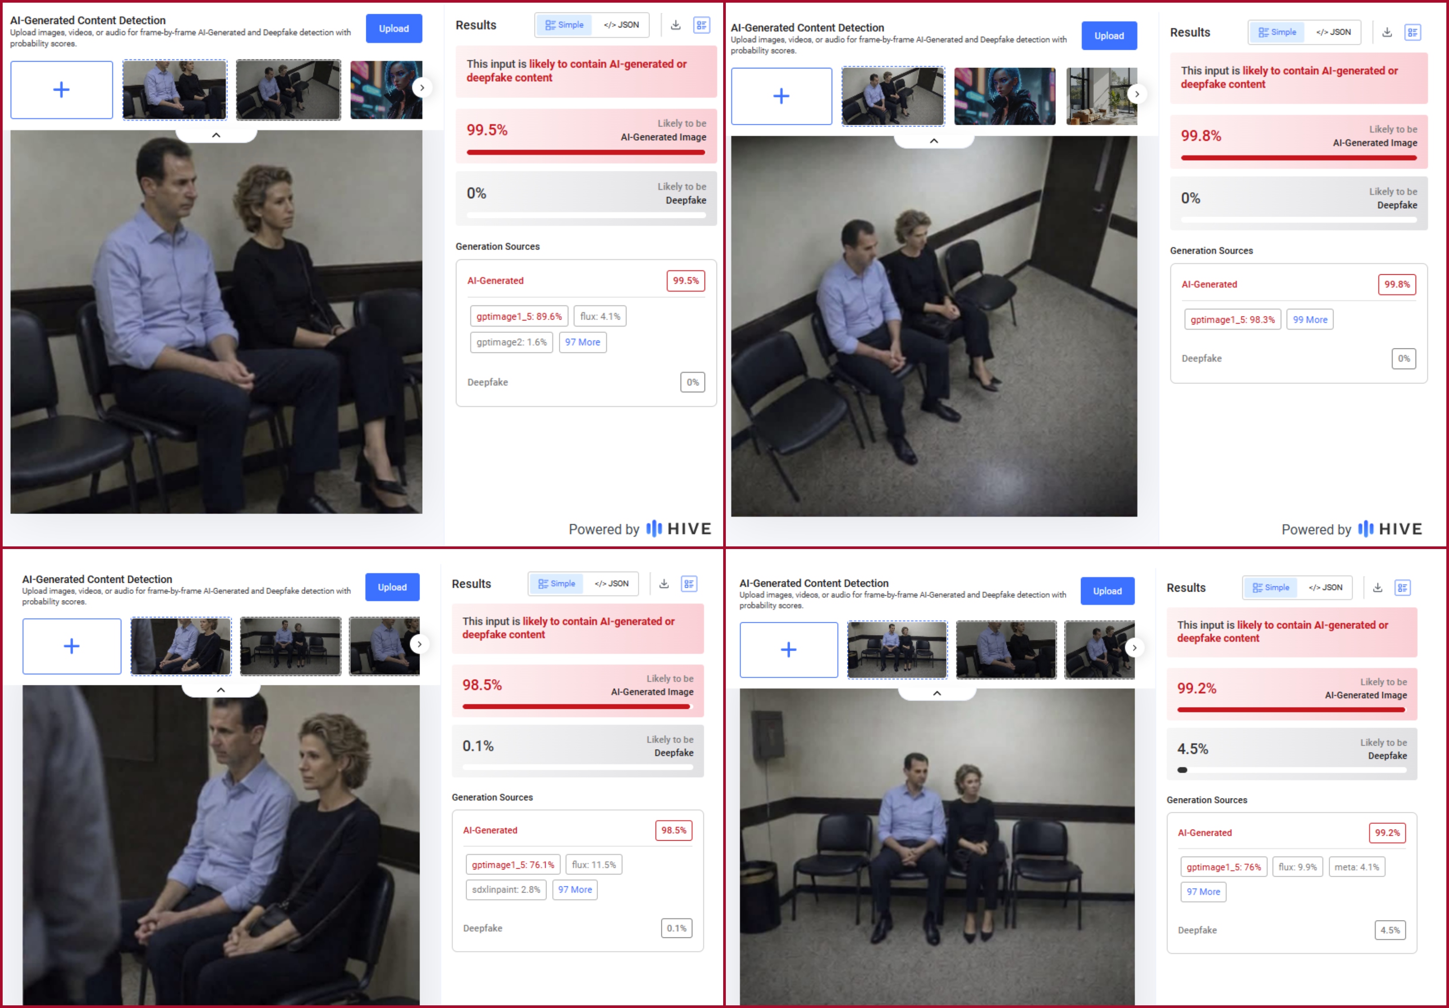The height and width of the screenshot is (1008, 1449).
Task: Select the cyberpunk woman thumbnail in top-left panel
Action: (x=386, y=90)
